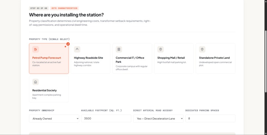The image size is (267, 135).
Task: Click the 'Direct Arterial Road Access?' label
Action: coord(153,110)
